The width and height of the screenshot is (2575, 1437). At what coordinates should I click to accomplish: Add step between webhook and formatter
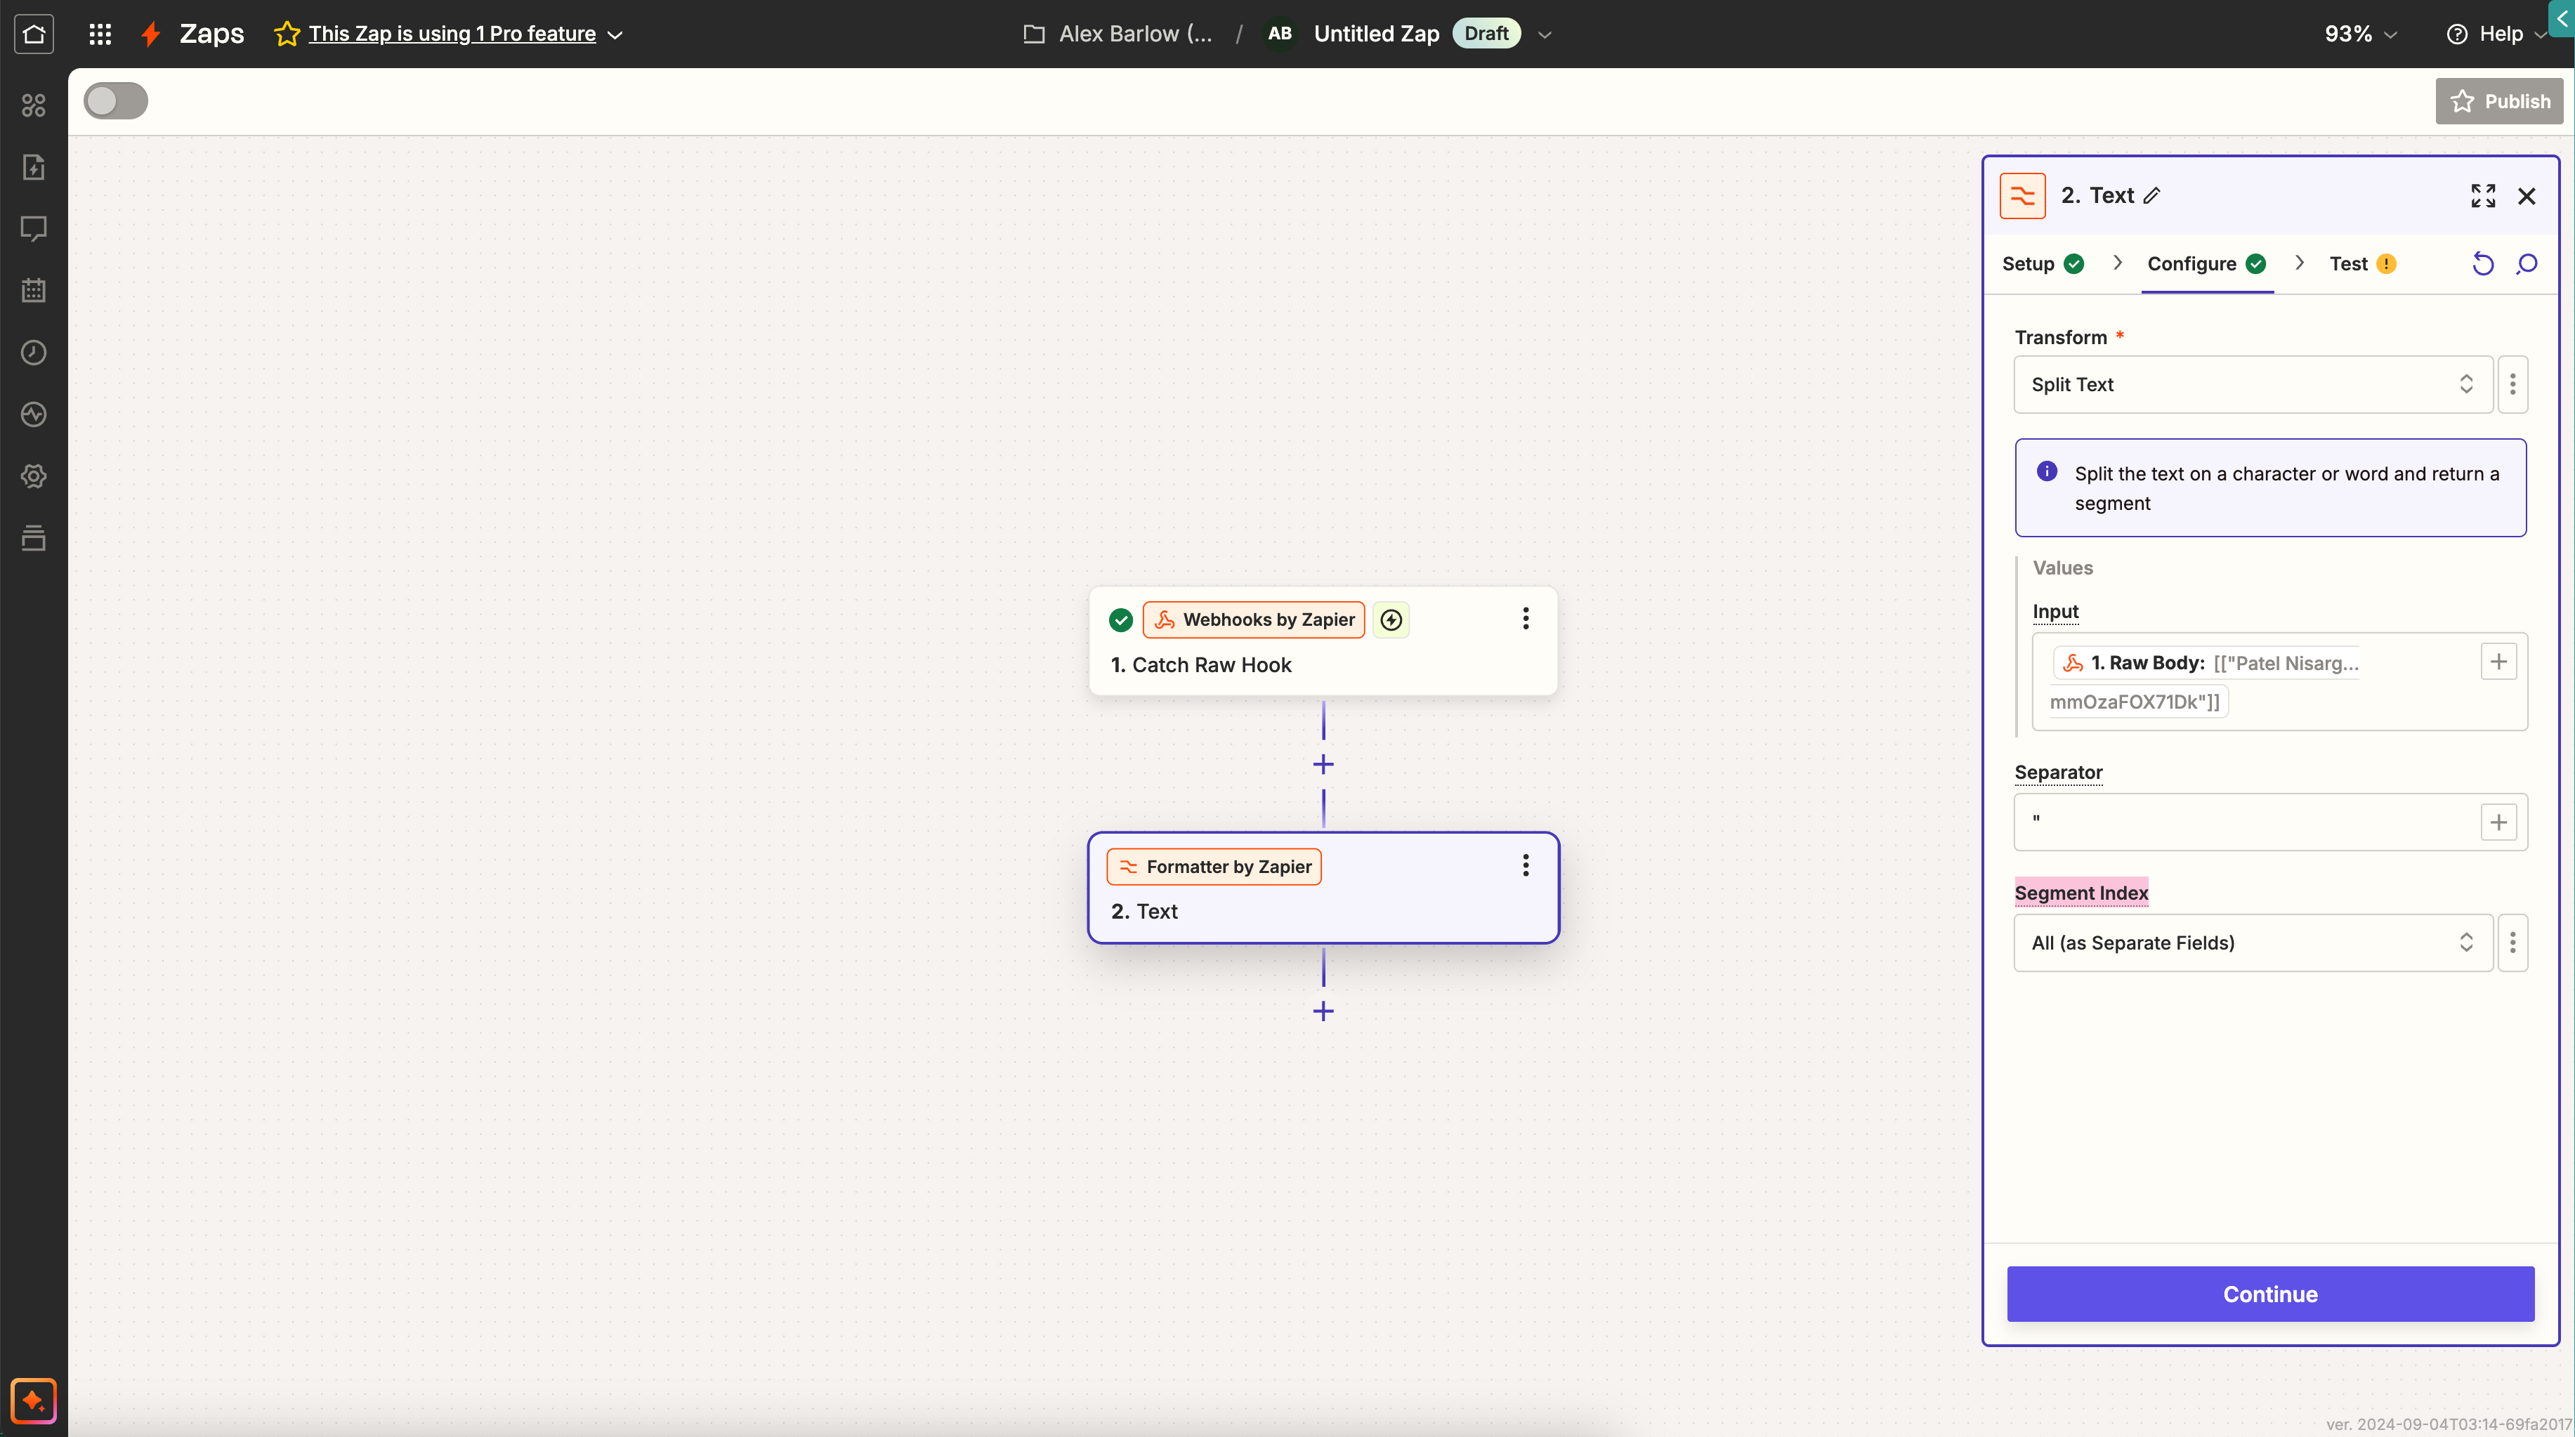[1323, 764]
